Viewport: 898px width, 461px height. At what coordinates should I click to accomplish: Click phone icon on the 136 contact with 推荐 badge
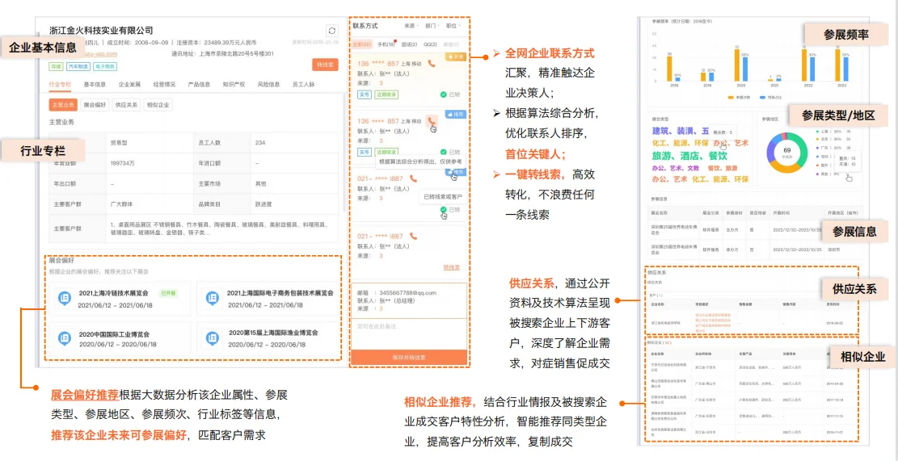[432, 120]
